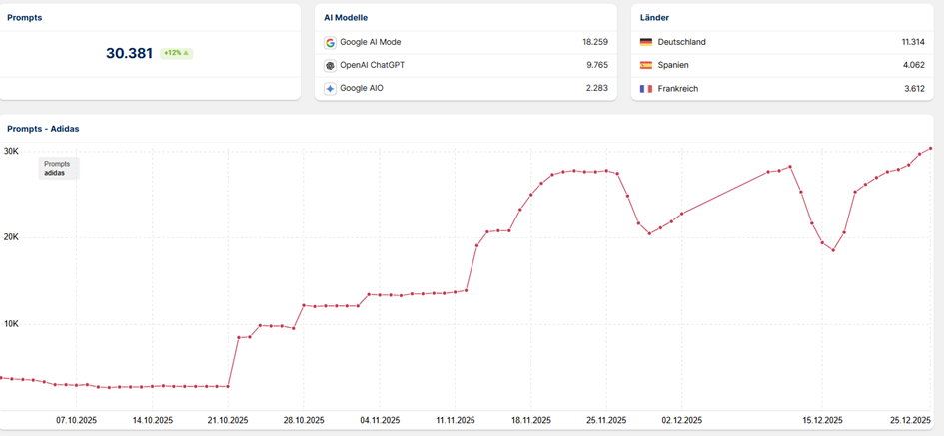Open the OpenAI ChatGPT model entry
The width and height of the screenshot is (944, 436).
(x=372, y=66)
